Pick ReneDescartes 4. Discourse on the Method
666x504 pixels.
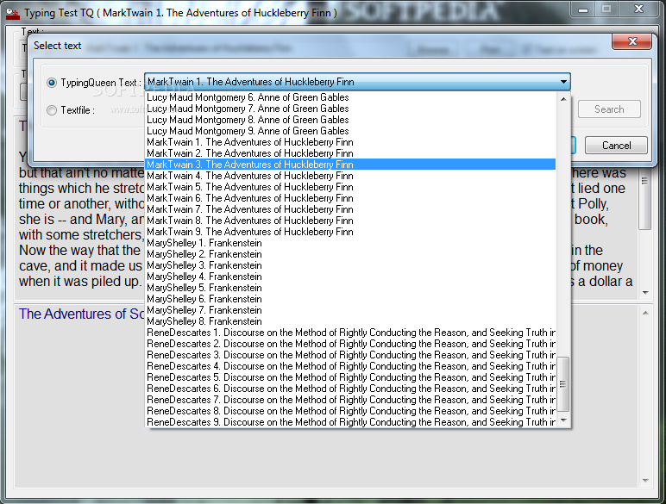pyautogui.click(x=350, y=366)
